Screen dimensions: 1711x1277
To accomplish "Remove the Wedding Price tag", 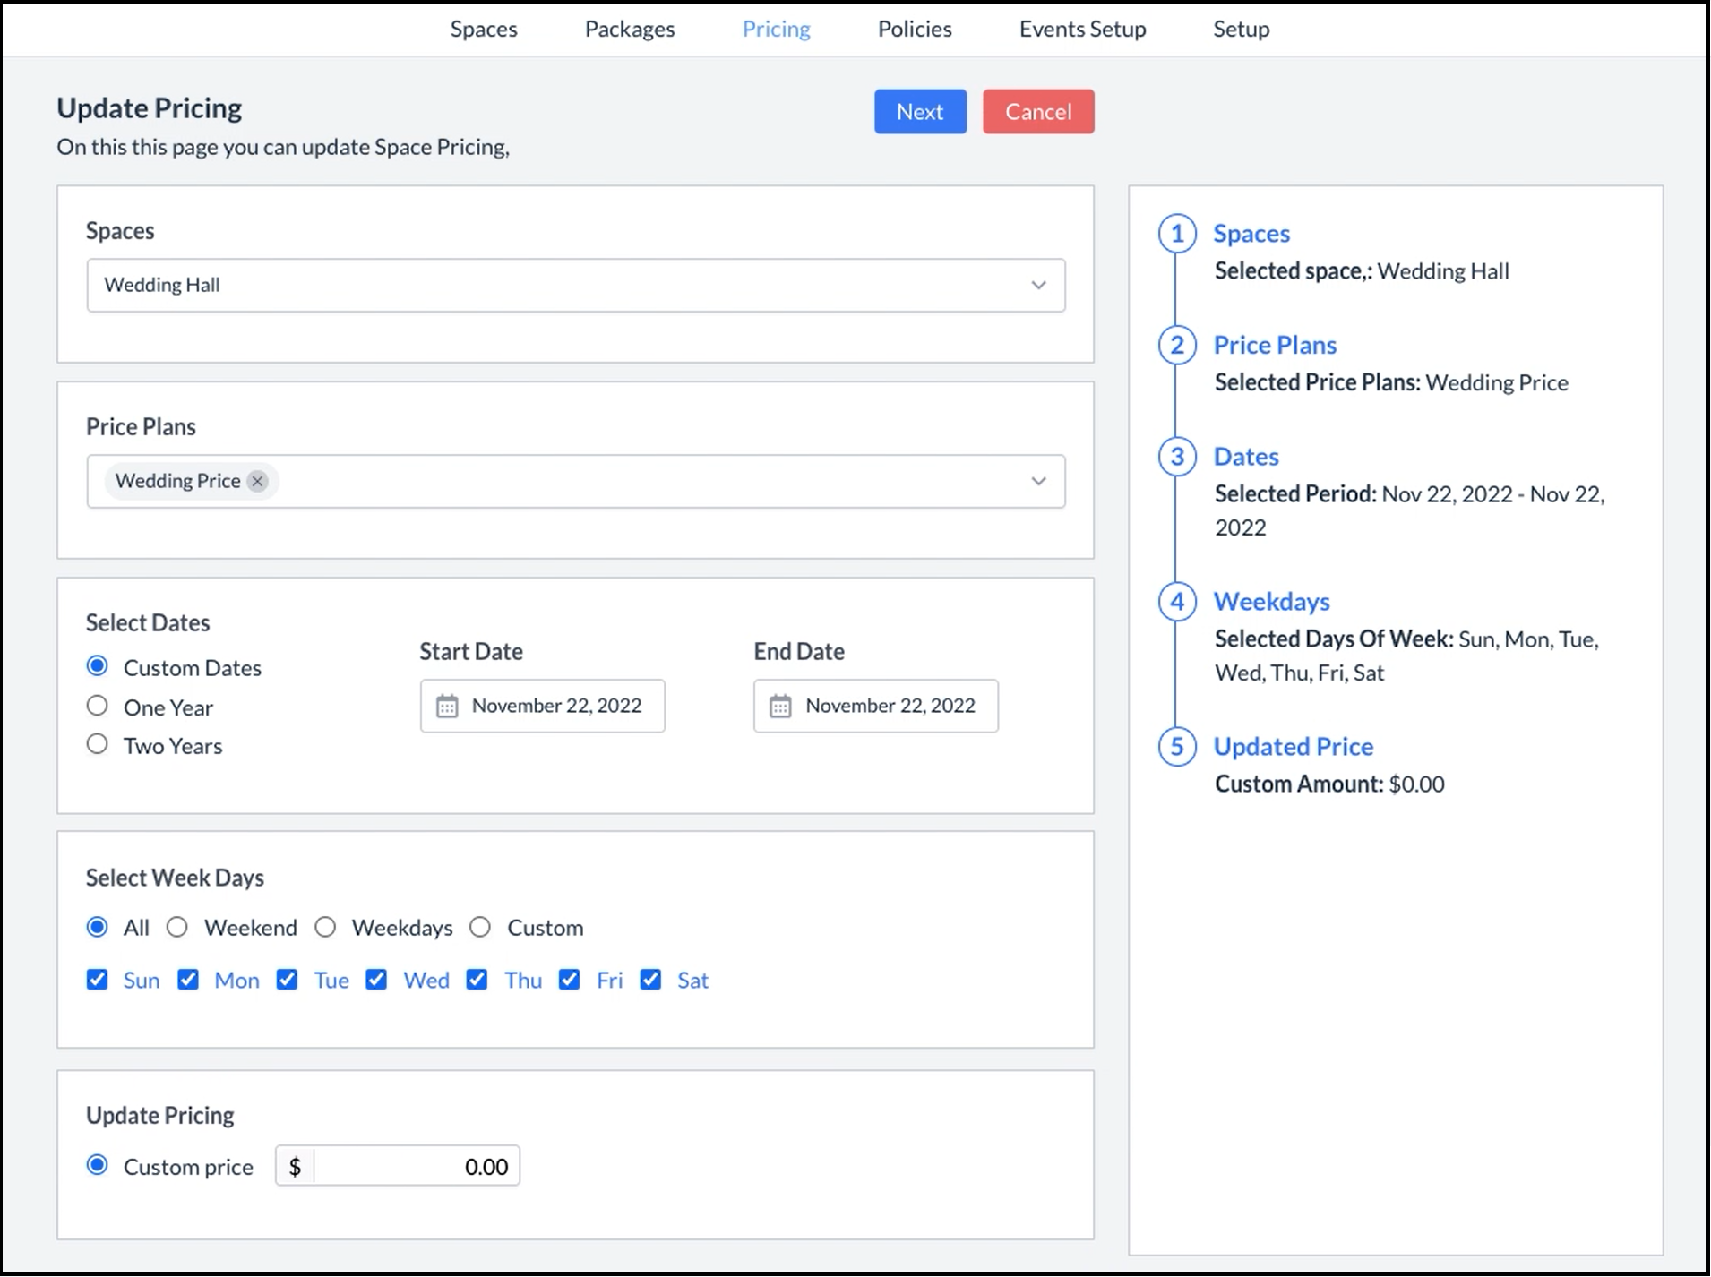I will coord(258,482).
